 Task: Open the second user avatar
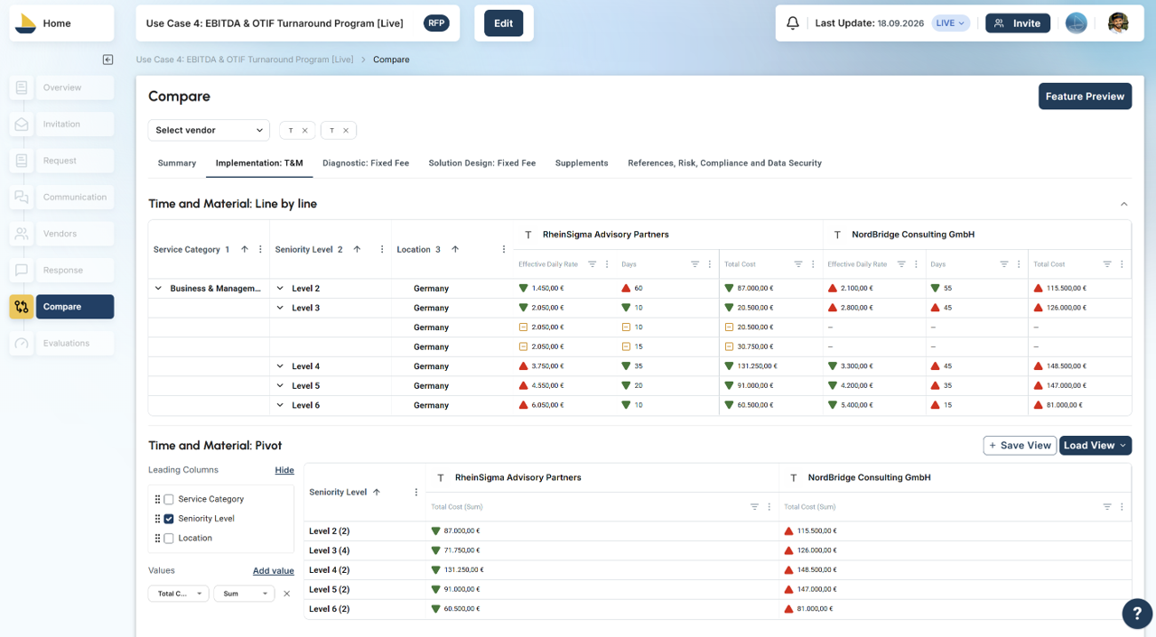click(x=1118, y=23)
